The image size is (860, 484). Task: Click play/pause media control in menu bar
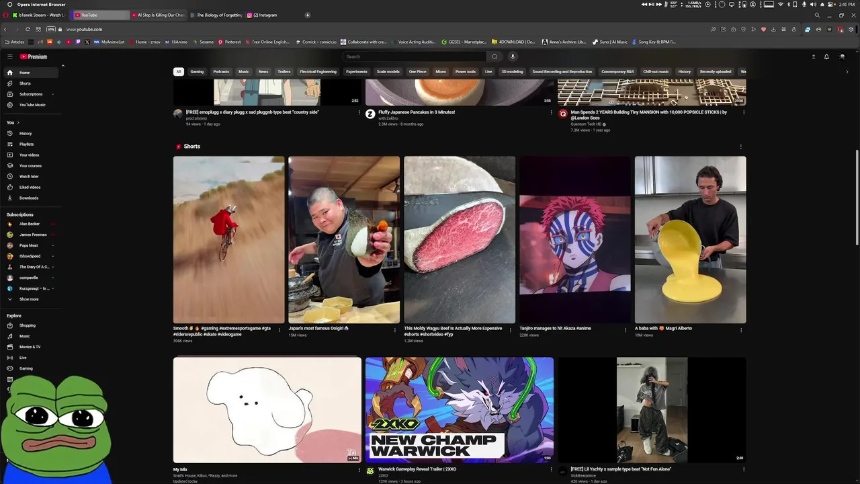tap(652, 4)
